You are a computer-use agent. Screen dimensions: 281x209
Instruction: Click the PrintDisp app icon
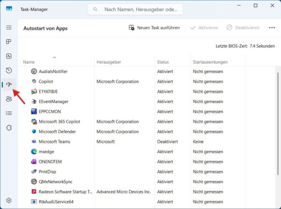tap(34, 172)
